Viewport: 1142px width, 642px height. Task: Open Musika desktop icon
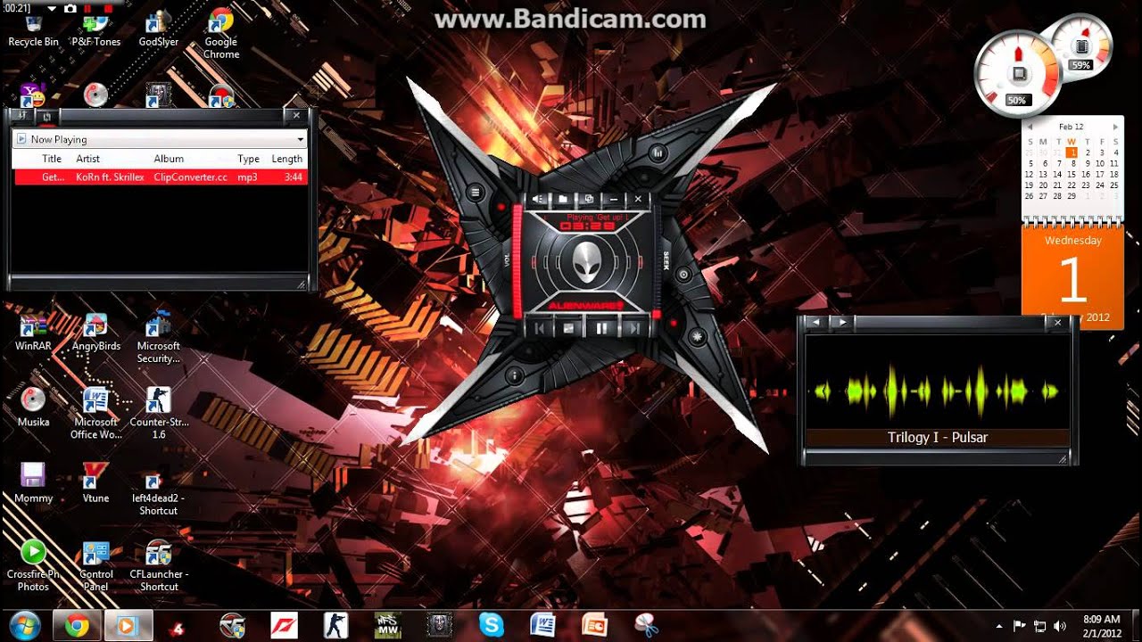pyautogui.click(x=33, y=407)
